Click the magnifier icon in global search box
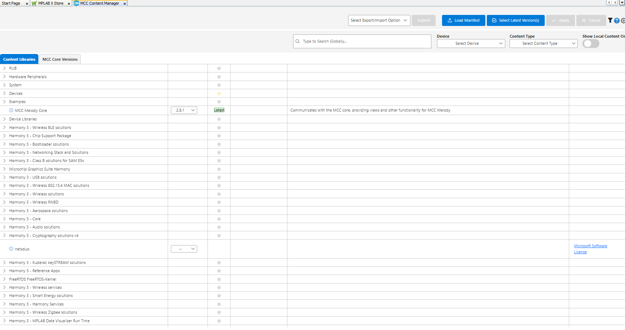The image size is (625, 330). tap(298, 41)
